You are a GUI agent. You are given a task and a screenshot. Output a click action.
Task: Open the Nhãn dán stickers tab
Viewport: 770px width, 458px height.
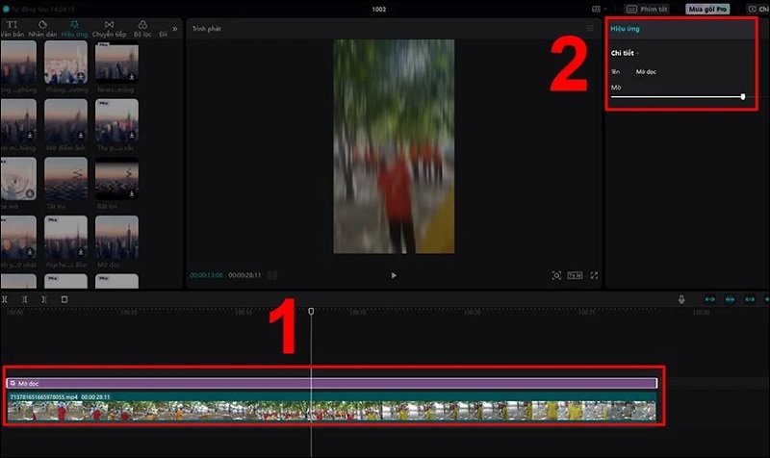coord(44,28)
